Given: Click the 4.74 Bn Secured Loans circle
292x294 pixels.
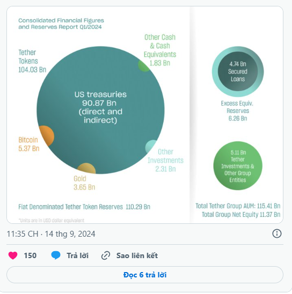Looking at the screenshot, I should (238, 71).
